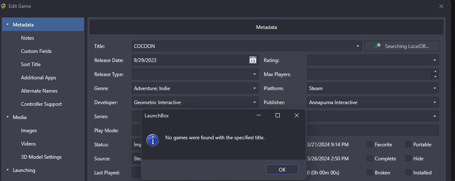Close the Edit Game window
The image size is (455, 181).
click(441, 6)
